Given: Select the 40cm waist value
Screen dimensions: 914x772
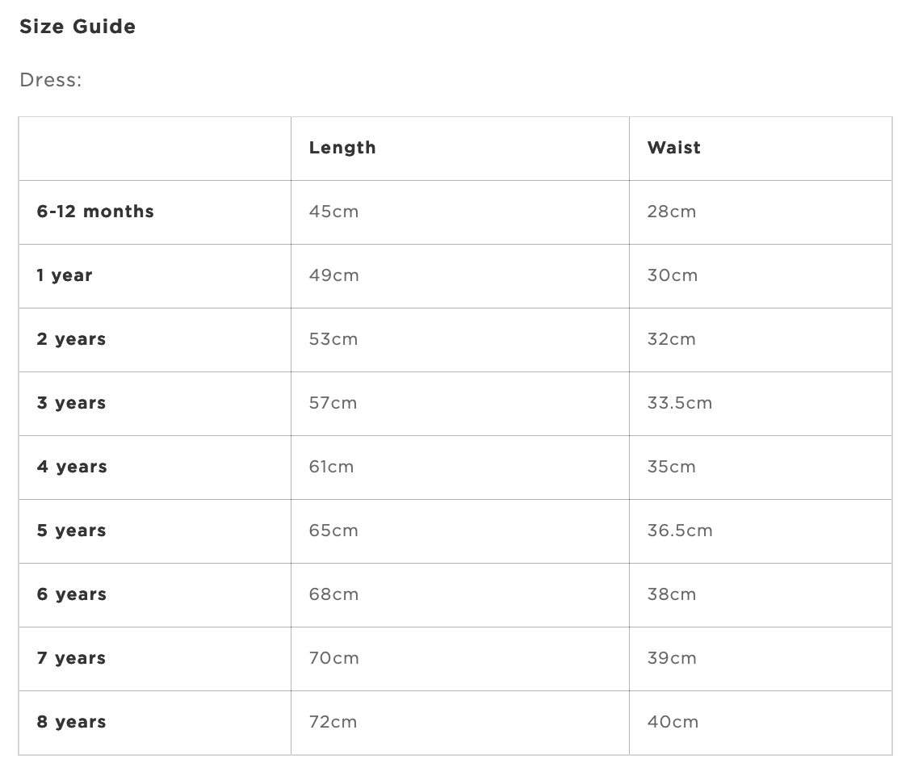Looking at the screenshot, I should coord(673,722).
